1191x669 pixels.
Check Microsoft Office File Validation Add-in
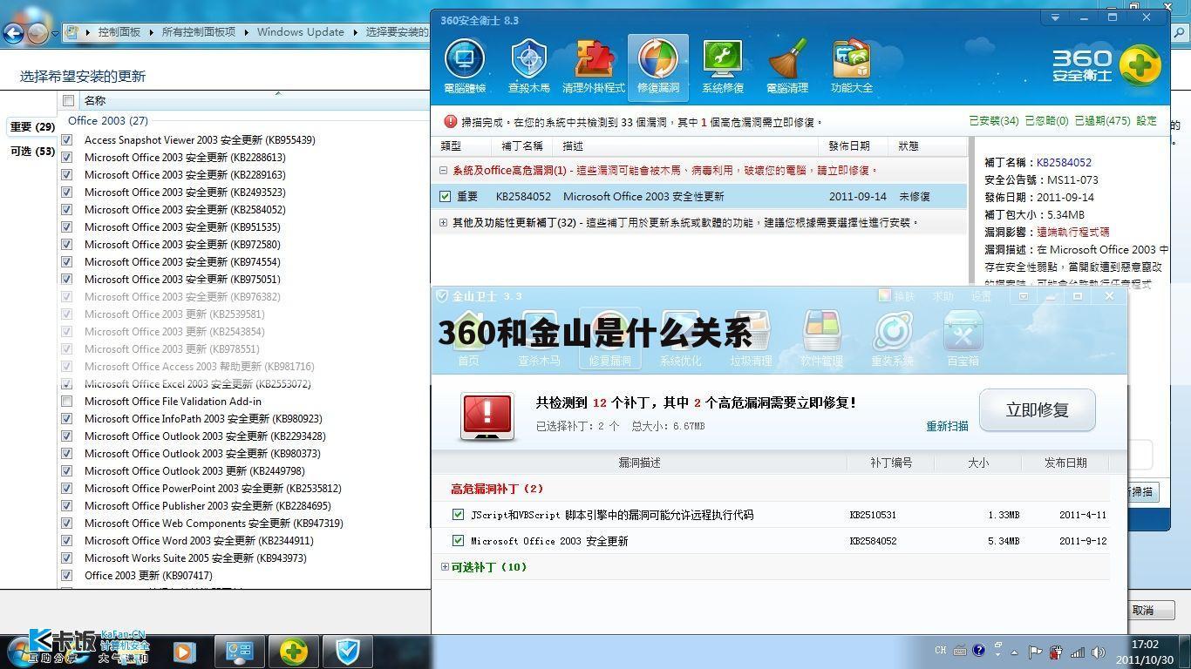click(67, 401)
